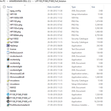The height and width of the screenshot is (111, 111).
Task: Select the mvhtmlcfg64 application icon
Action: [8, 67]
